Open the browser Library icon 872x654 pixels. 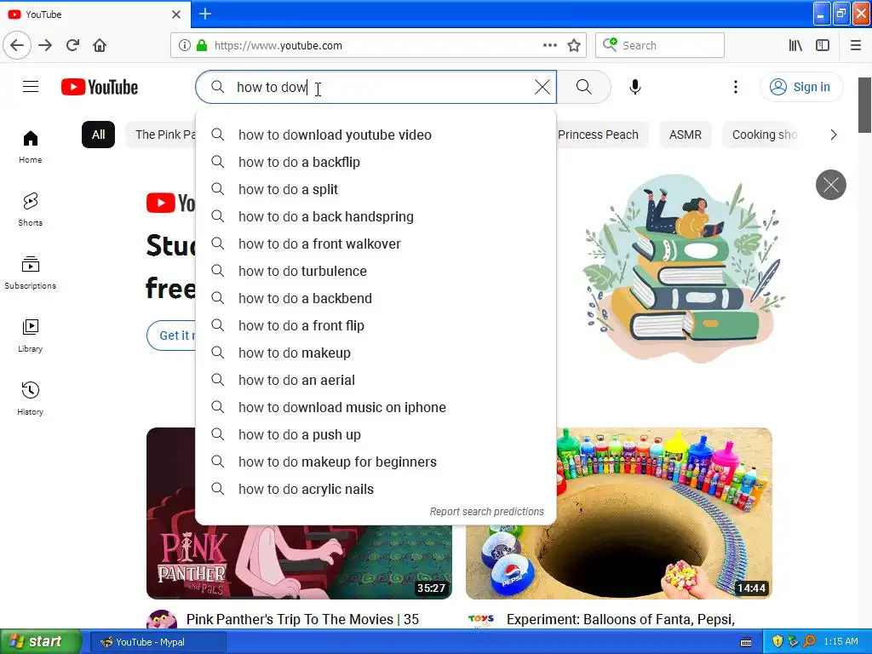(795, 45)
